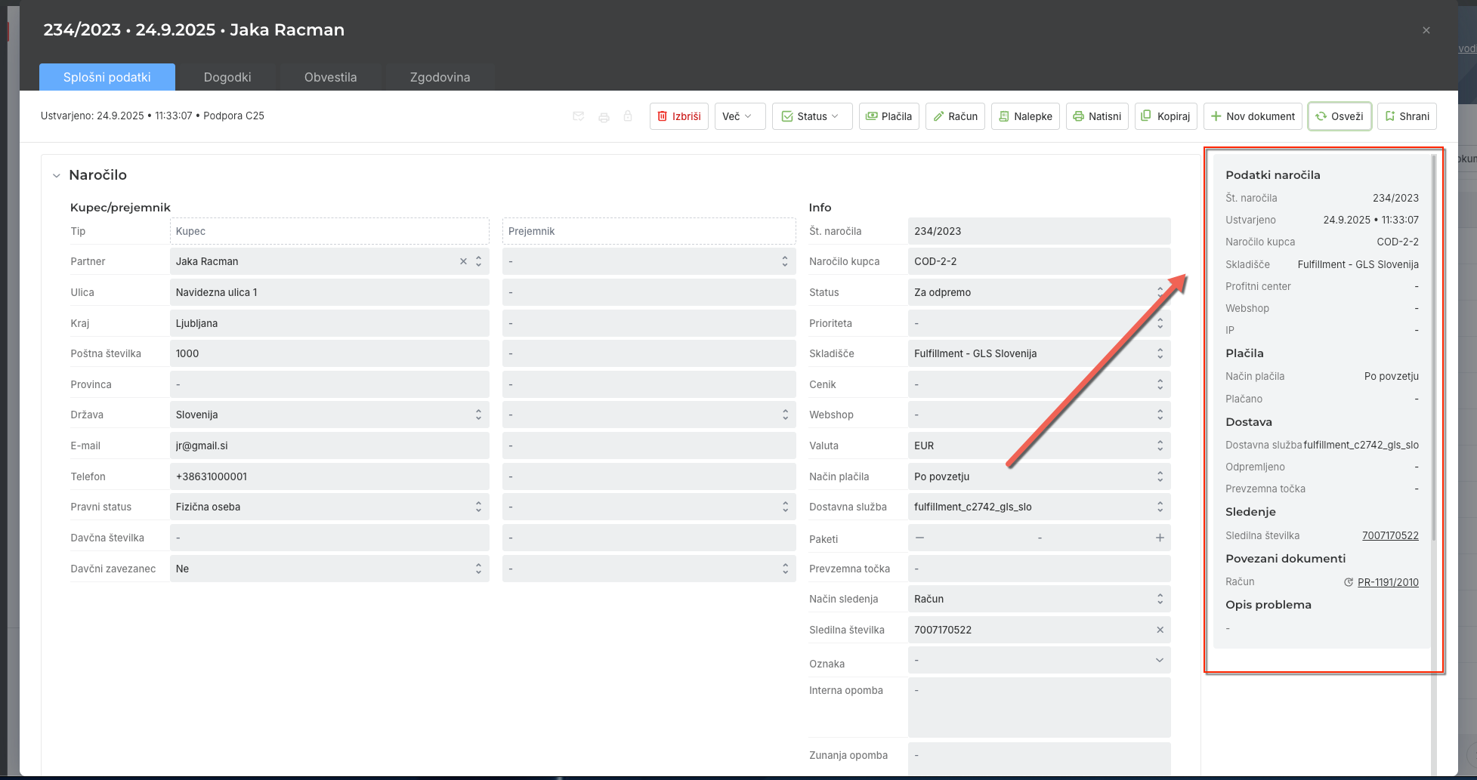Click the Prejemnik Ulica field
The height and width of the screenshot is (780, 1477).
tap(649, 292)
